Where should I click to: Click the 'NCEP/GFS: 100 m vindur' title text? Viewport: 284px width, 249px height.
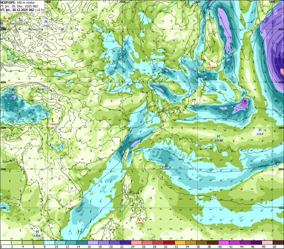(18, 3)
